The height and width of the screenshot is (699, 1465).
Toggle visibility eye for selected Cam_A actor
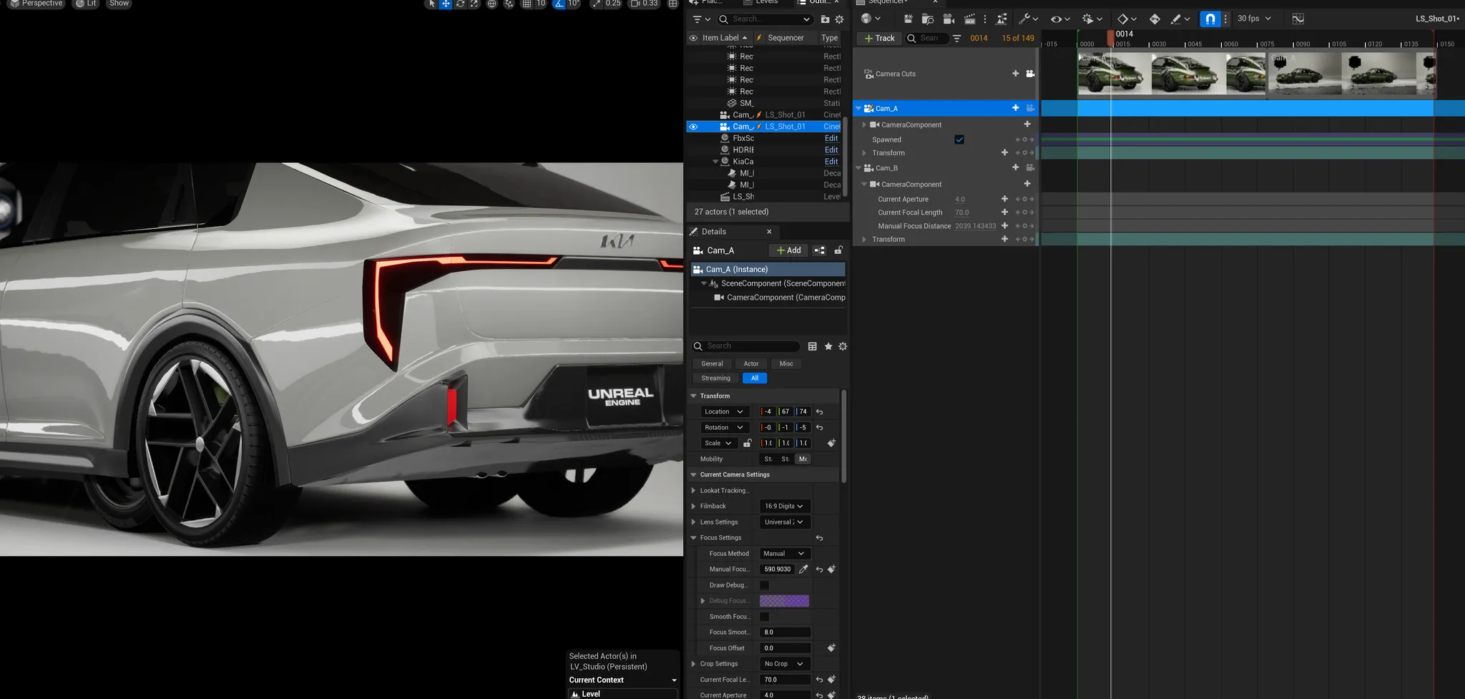pyautogui.click(x=693, y=127)
